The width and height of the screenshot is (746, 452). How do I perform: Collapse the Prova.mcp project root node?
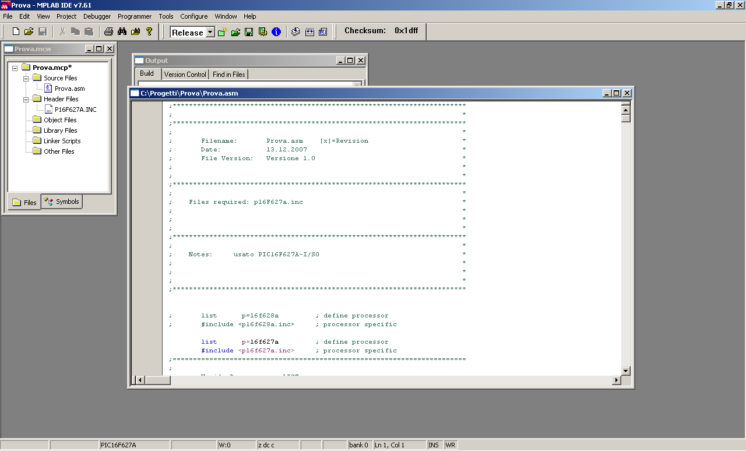tap(15, 68)
